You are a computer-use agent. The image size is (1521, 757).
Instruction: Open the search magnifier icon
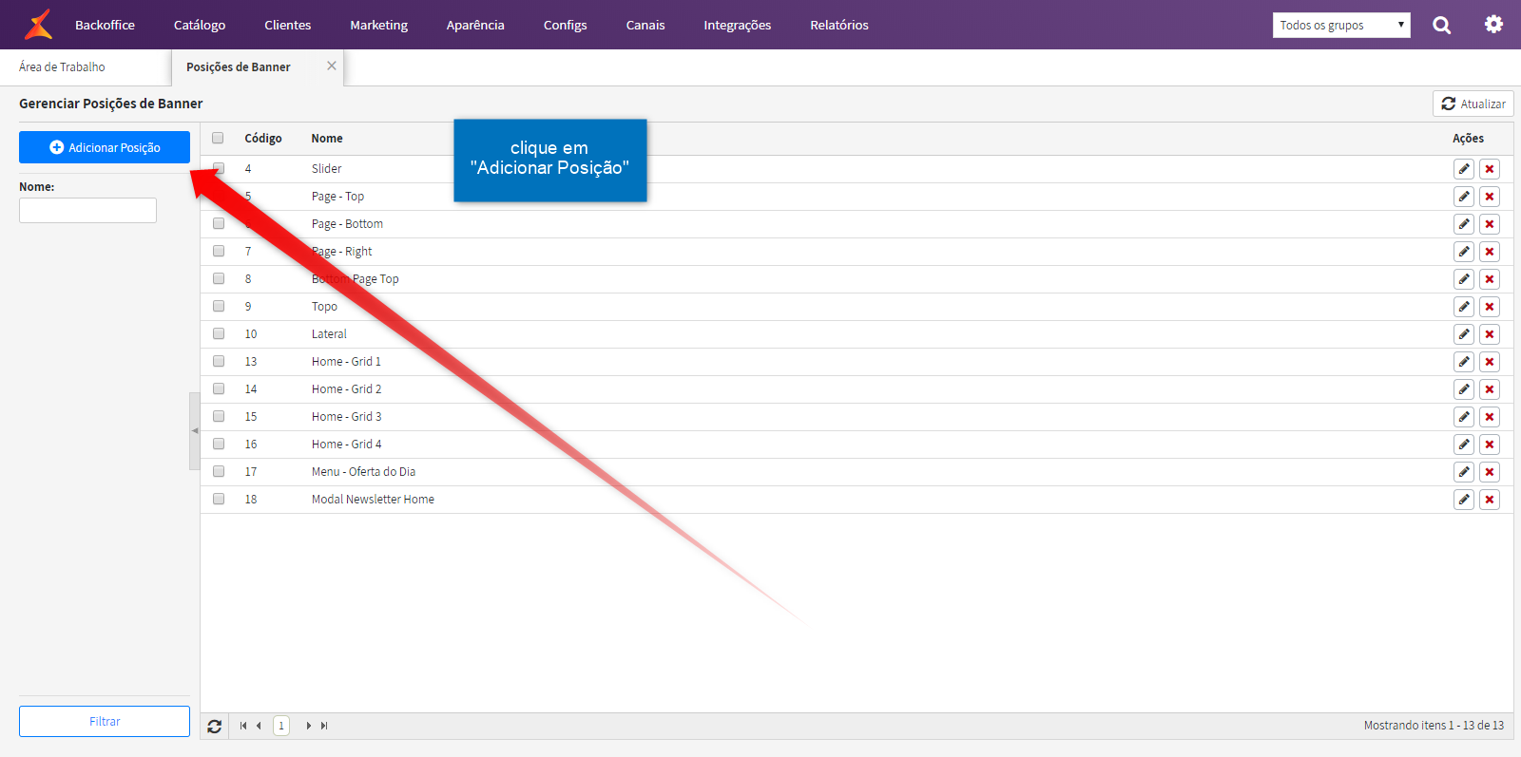(x=1442, y=25)
